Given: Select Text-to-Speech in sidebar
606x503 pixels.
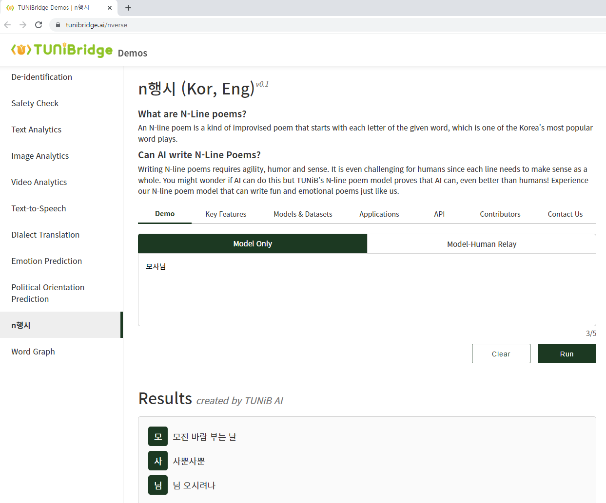Looking at the screenshot, I should (x=39, y=208).
